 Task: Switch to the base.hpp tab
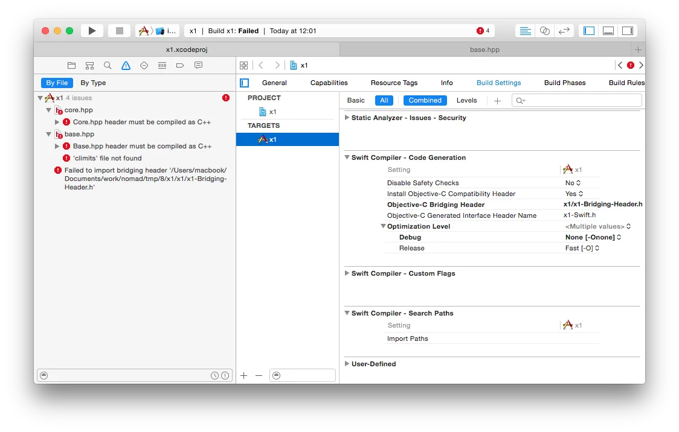[x=484, y=49]
